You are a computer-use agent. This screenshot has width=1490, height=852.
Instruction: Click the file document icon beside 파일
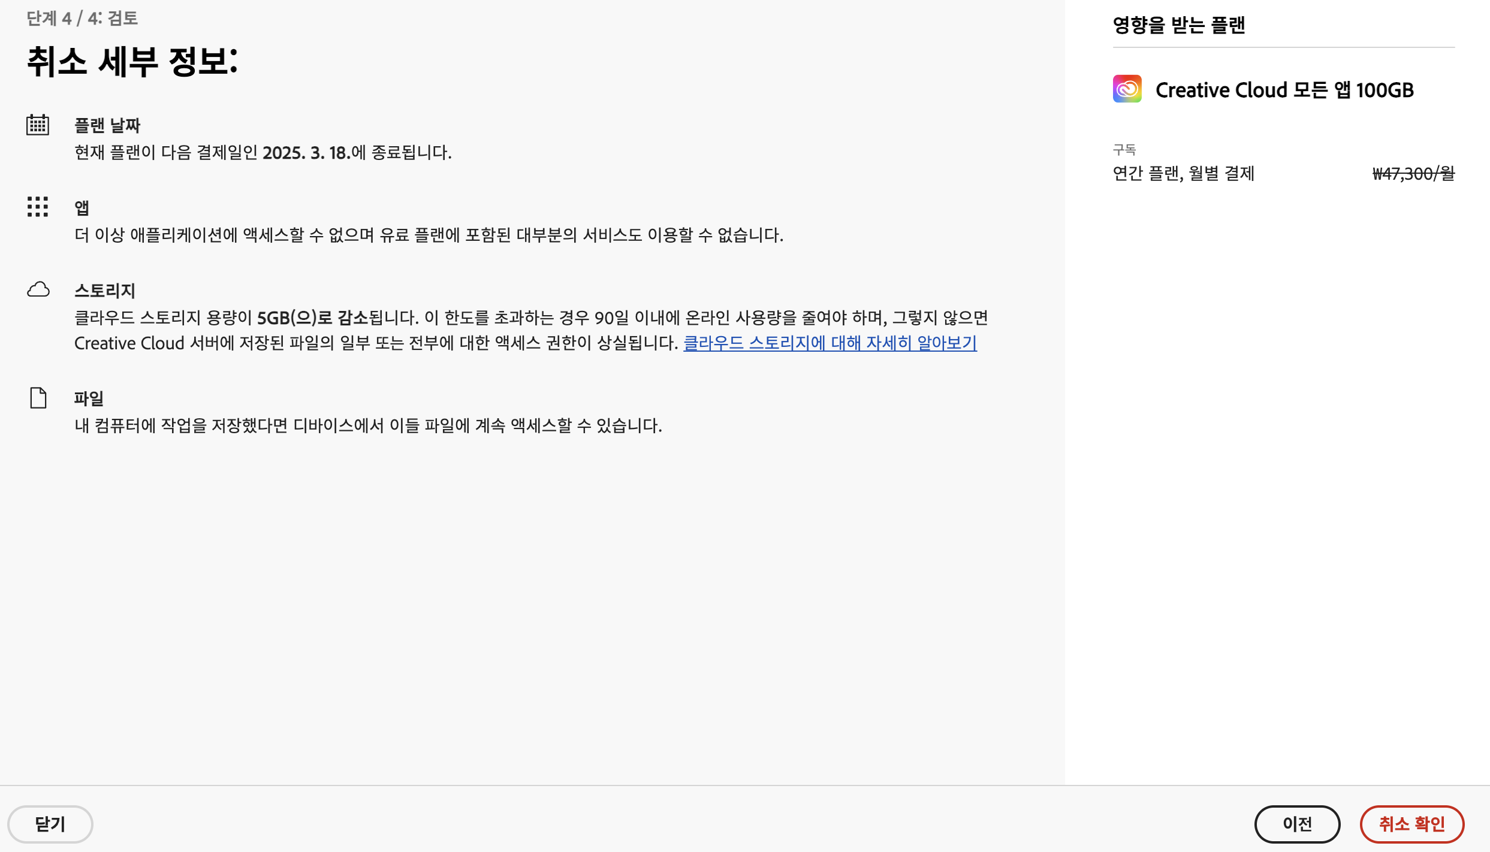click(x=38, y=398)
